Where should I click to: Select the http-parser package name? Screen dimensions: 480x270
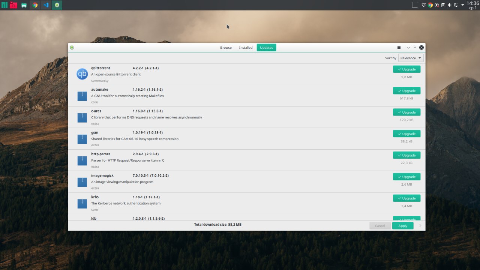pyautogui.click(x=100, y=154)
